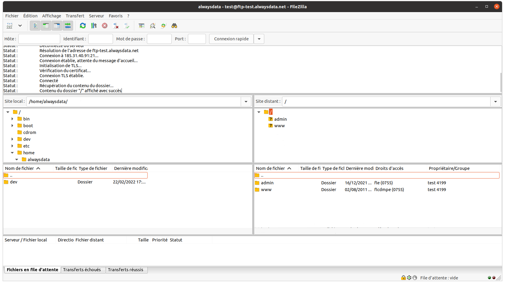
Task: Click the message log vertical scrollbar
Action: point(501,82)
